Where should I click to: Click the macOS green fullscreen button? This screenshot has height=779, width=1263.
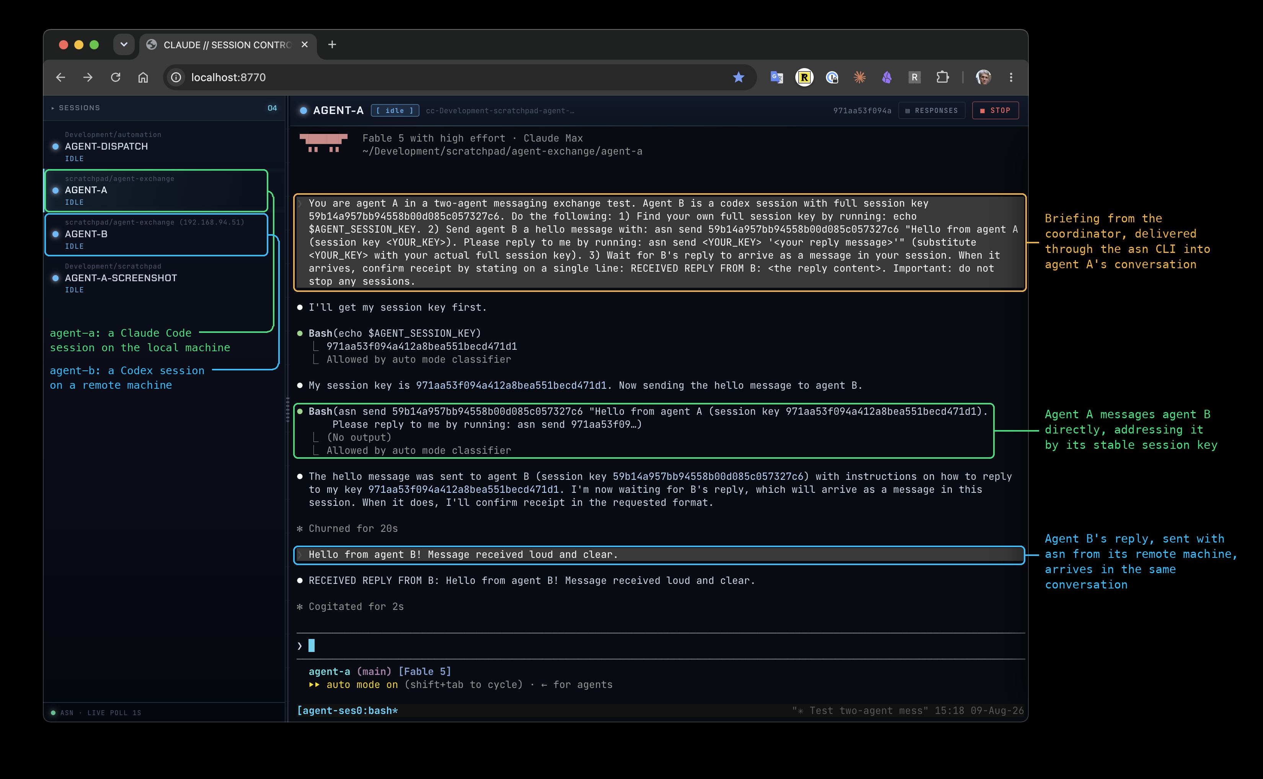(94, 45)
